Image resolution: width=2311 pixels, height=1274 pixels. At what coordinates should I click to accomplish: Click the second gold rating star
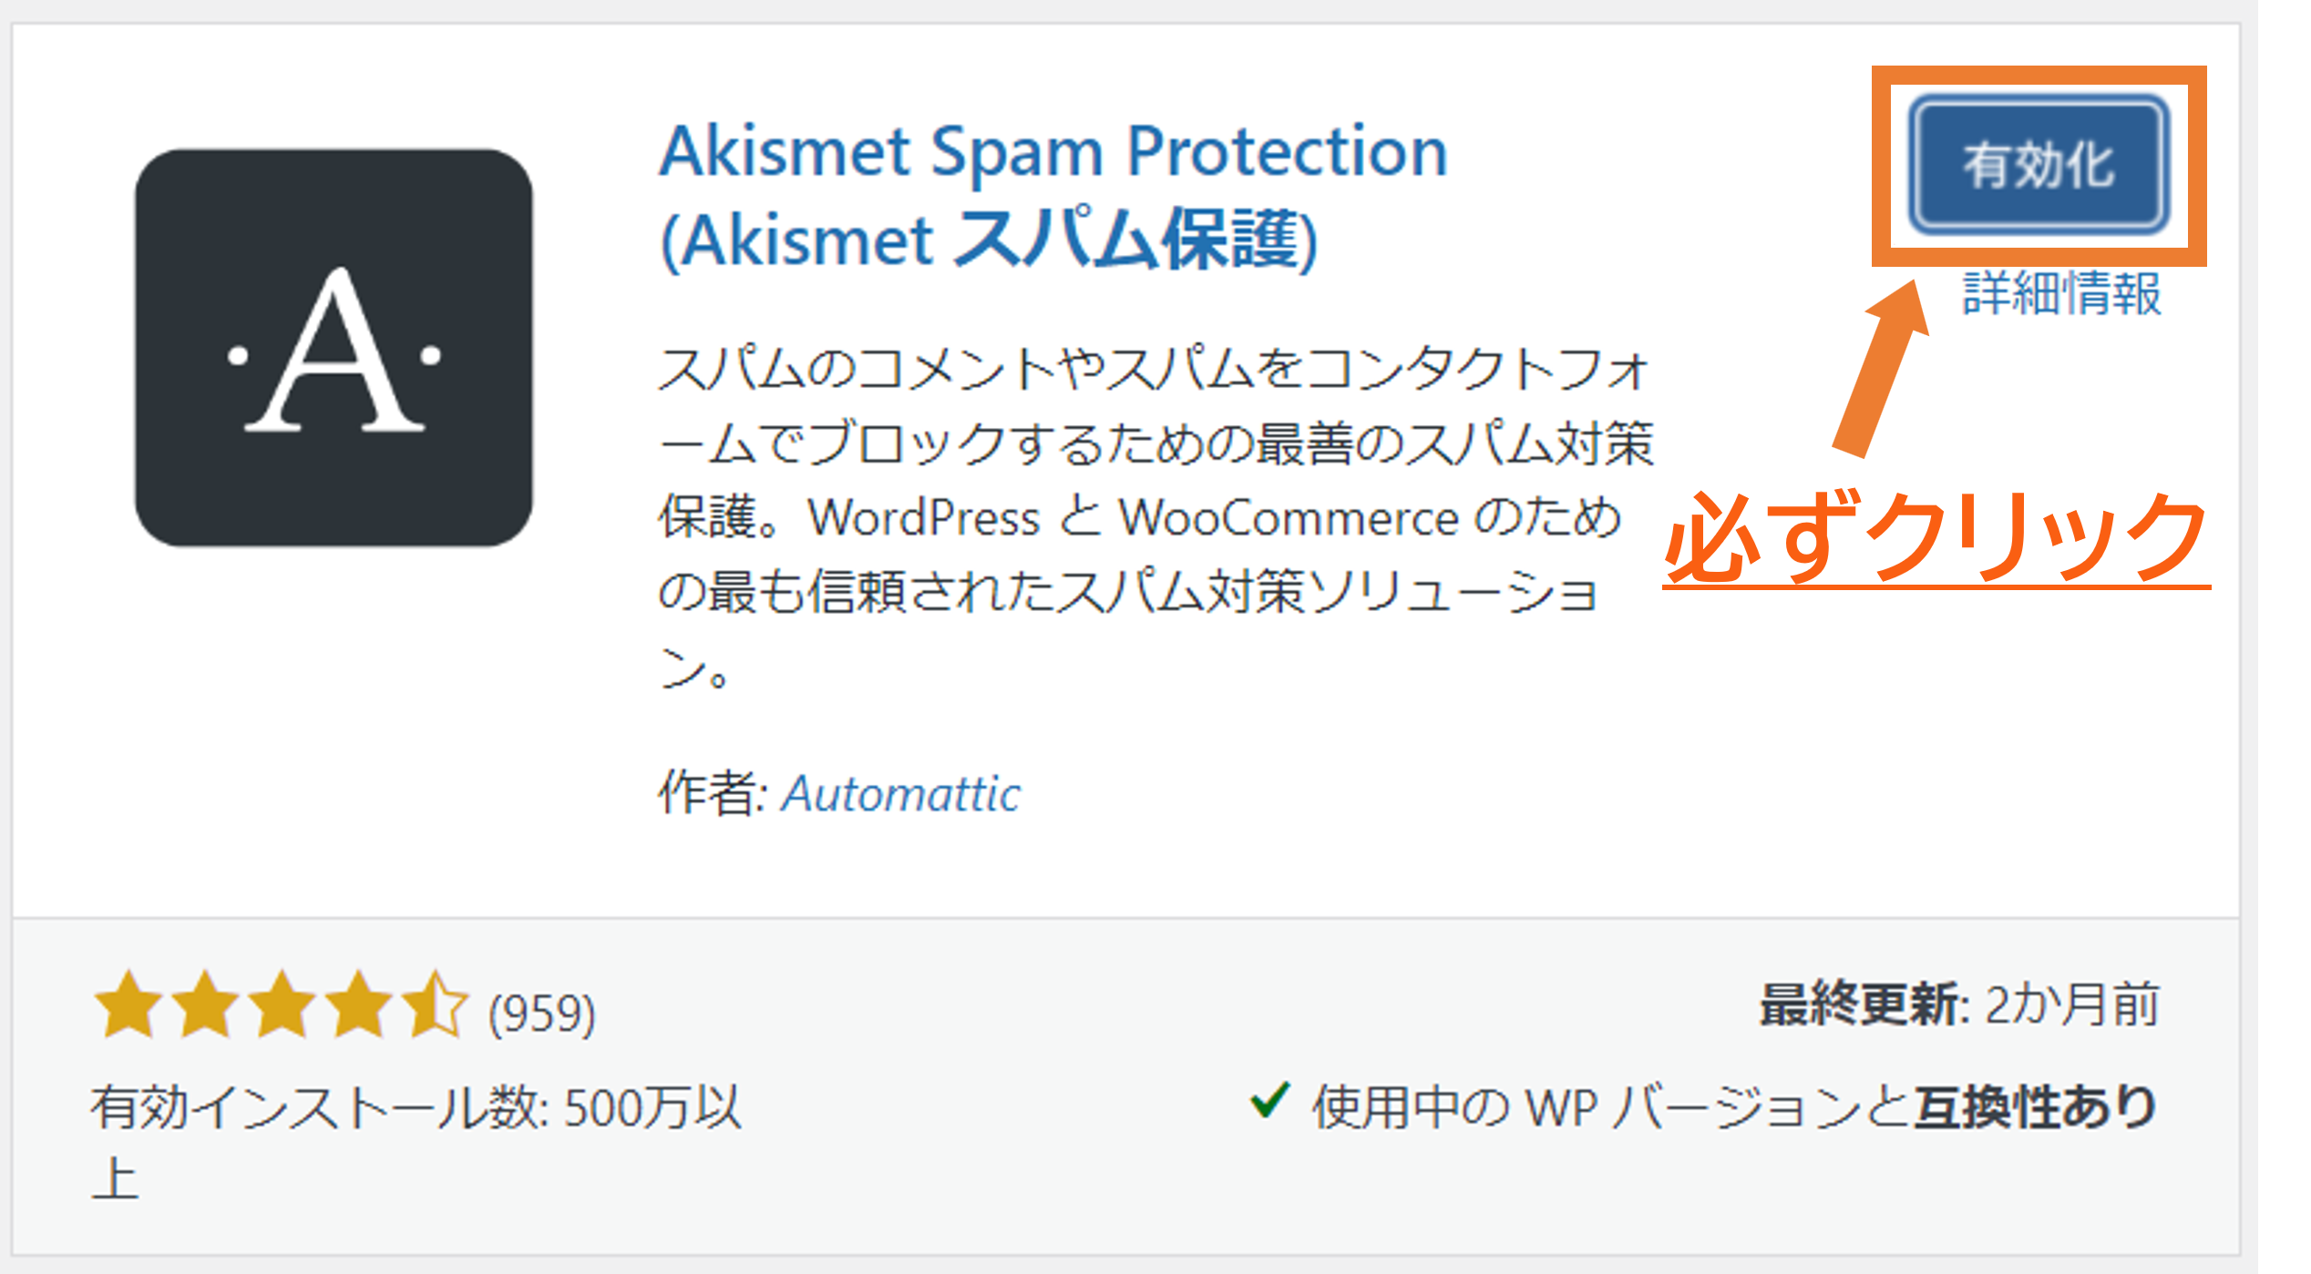click(206, 1005)
